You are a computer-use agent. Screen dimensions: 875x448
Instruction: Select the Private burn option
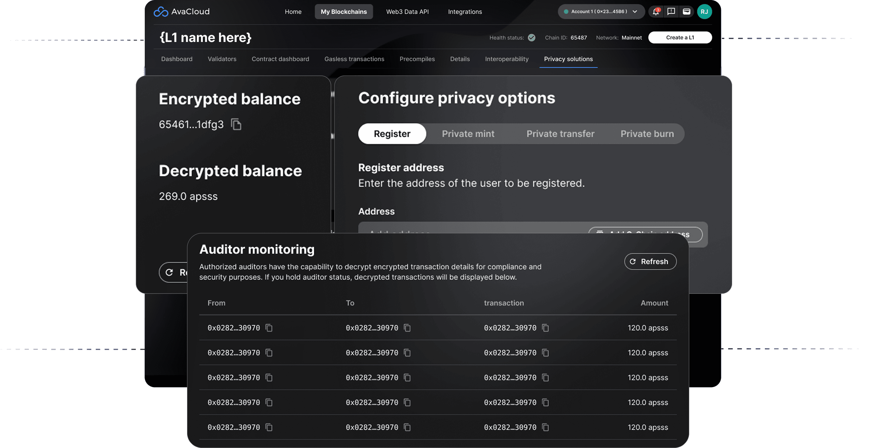(647, 134)
